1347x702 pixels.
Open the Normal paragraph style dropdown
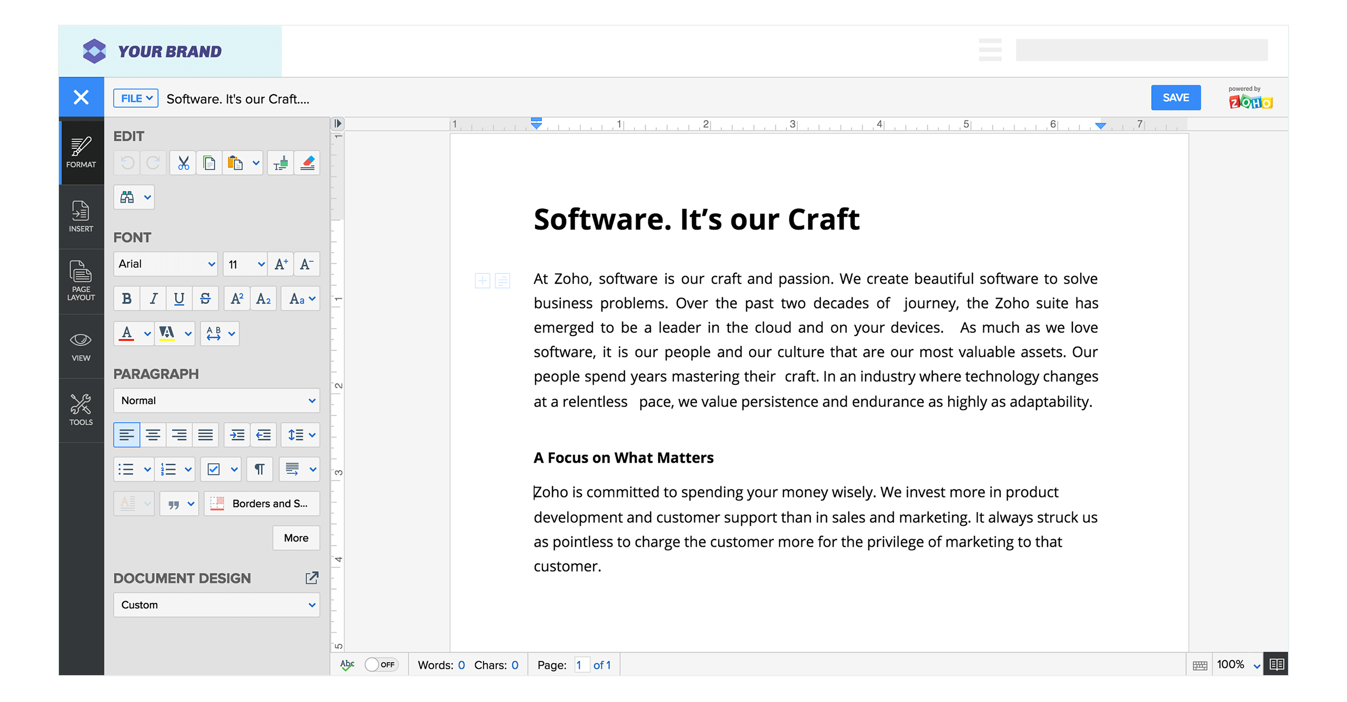216,400
